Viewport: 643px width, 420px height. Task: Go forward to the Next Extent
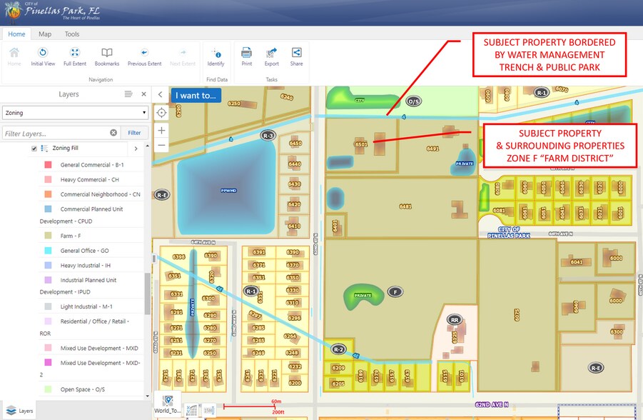pyautogui.click(x=183, y=56)
